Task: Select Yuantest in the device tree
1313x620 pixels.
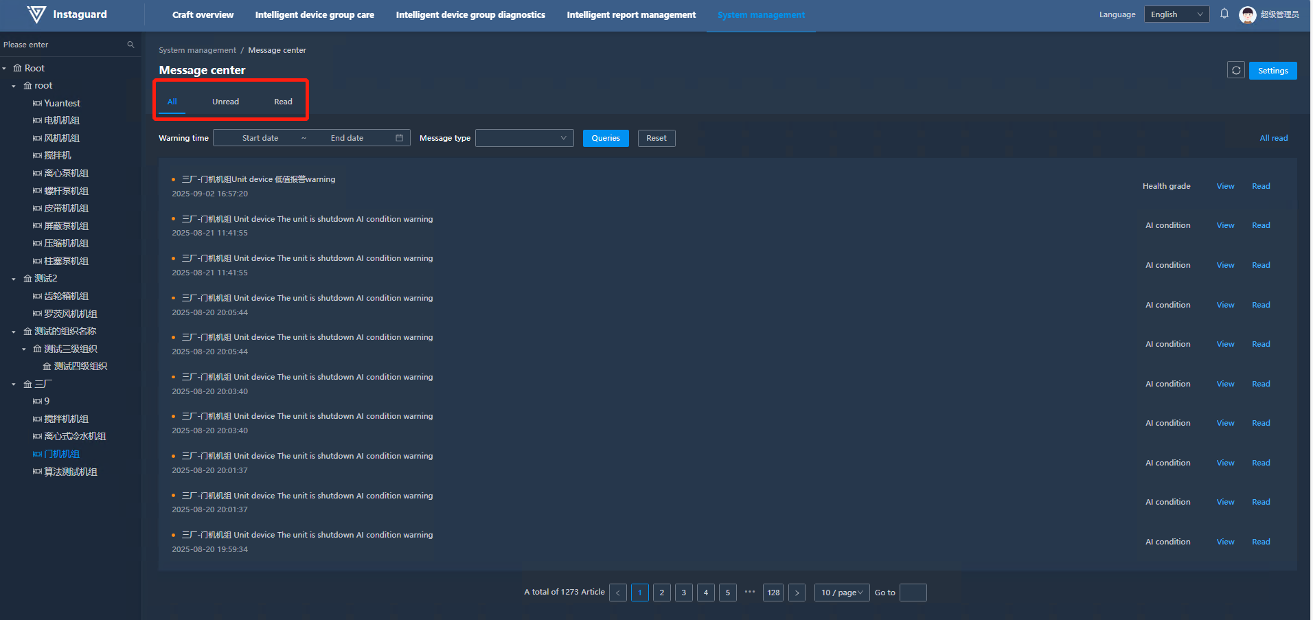Action: (62, 104)
